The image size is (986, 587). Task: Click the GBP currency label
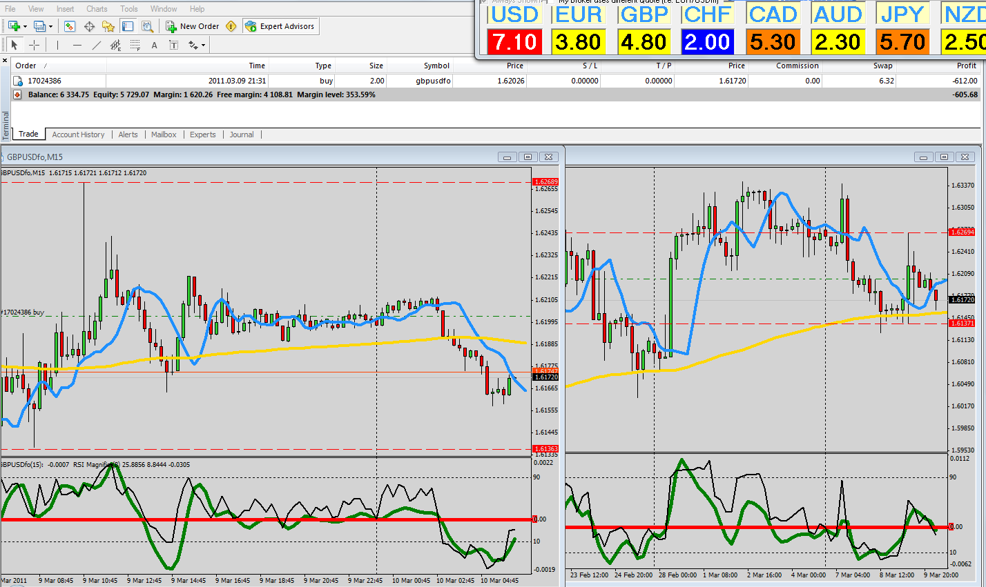(x=644, y=14)
